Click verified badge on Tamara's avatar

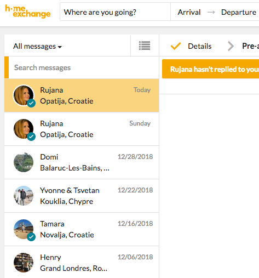coord(31,237)
